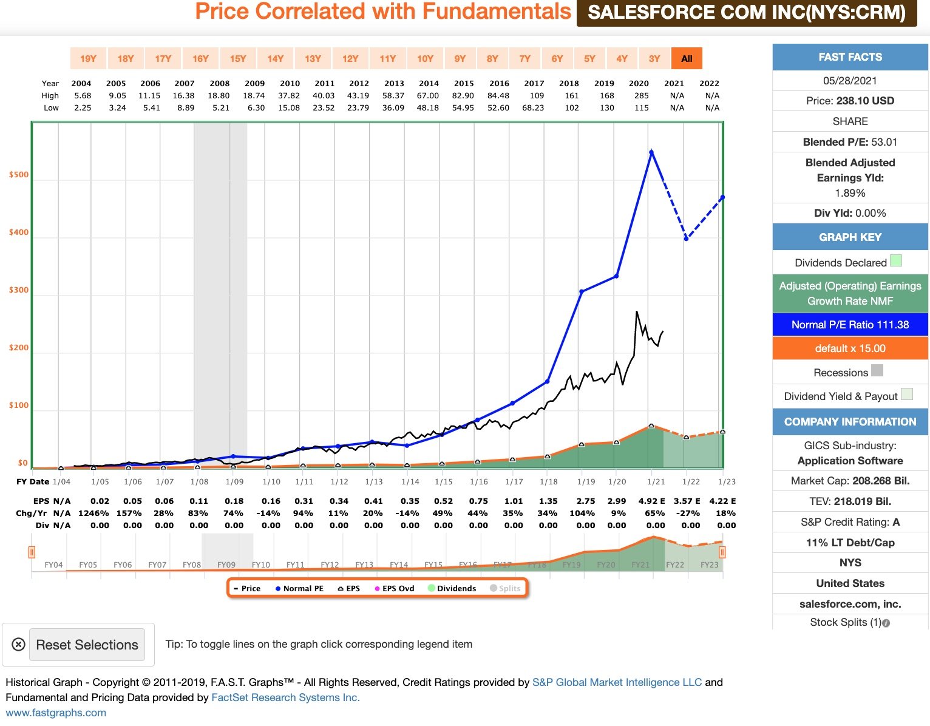Click the EPS triangle marker at 1/18
This screenshot has width=930, height=726.
point(548,456)
